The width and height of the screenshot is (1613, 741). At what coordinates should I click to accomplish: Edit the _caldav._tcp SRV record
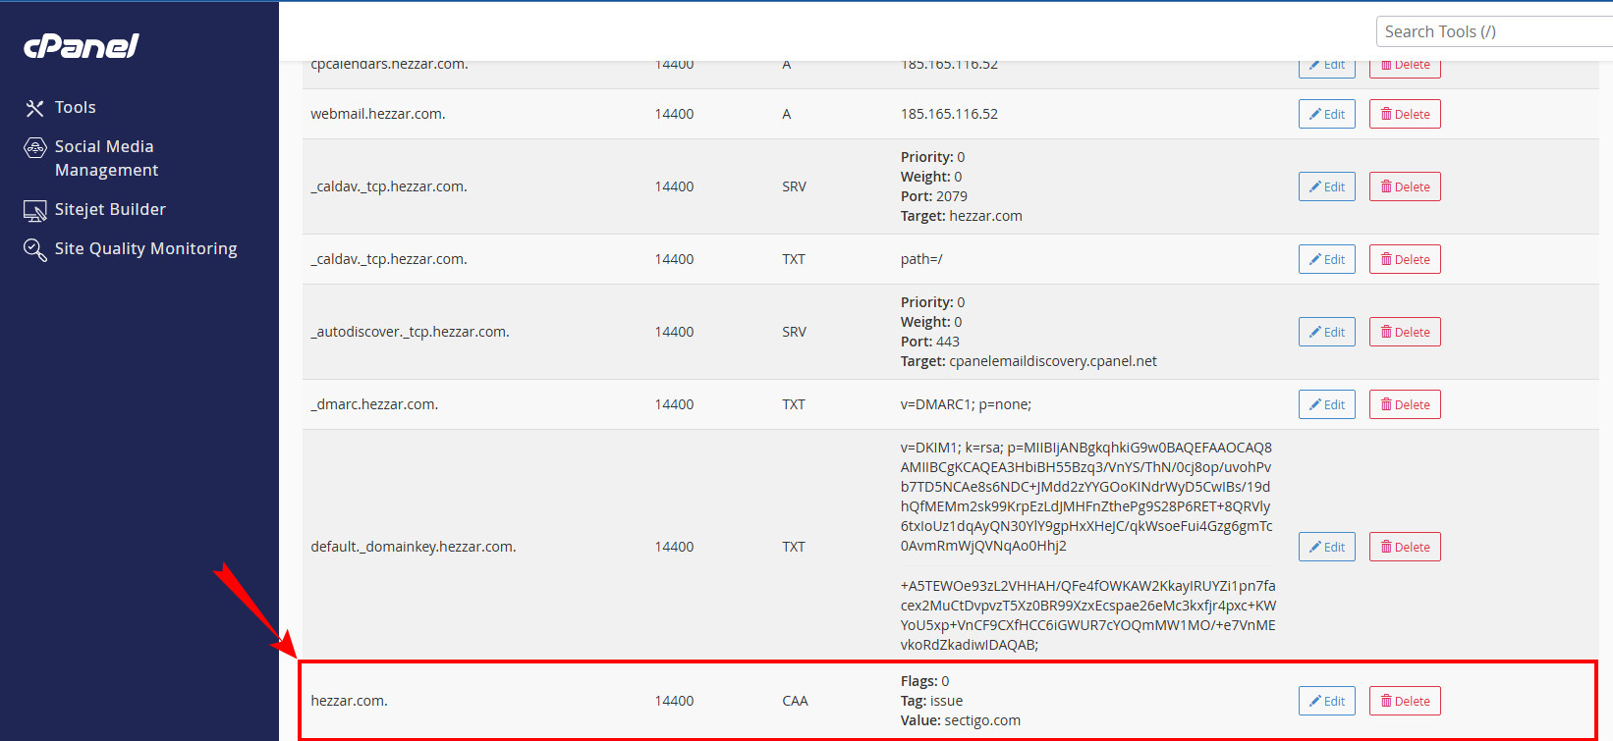(1326, 186)
